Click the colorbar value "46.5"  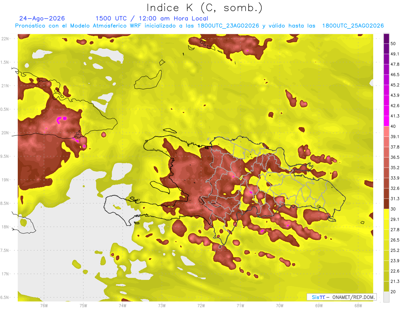(x=395, y=75)
